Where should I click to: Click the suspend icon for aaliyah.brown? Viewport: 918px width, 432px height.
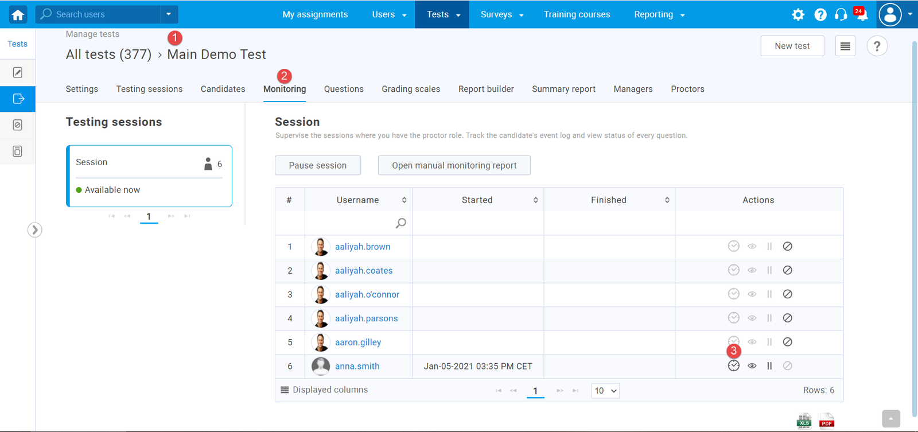pos(788,247)
